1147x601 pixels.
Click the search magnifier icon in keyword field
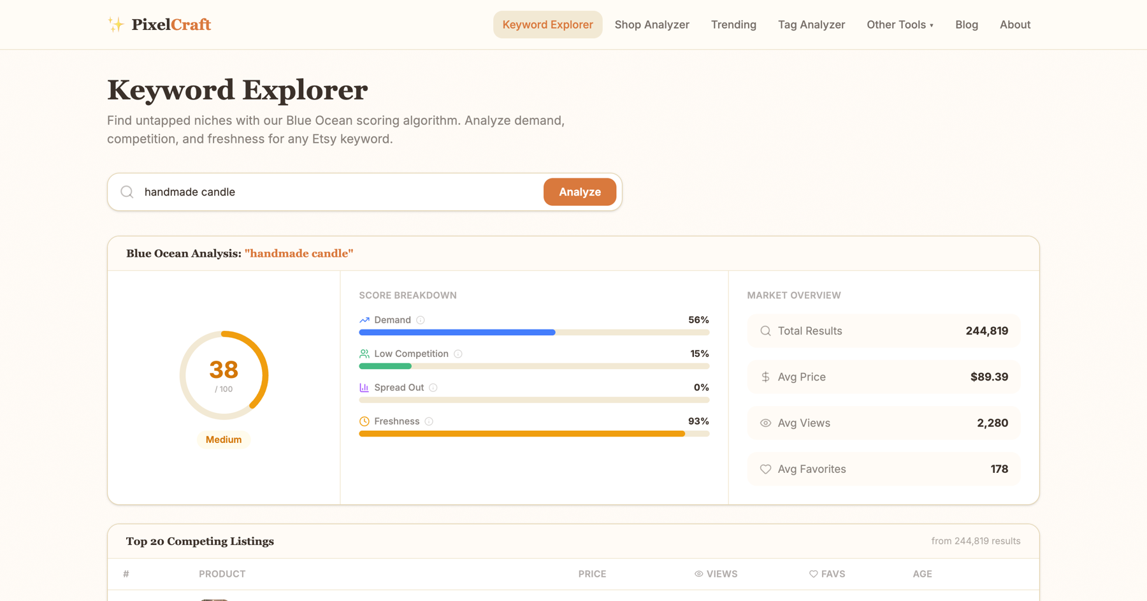point(127,192)
